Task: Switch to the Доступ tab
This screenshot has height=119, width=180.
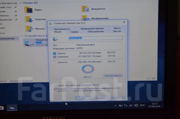Action: coord(117,31)
